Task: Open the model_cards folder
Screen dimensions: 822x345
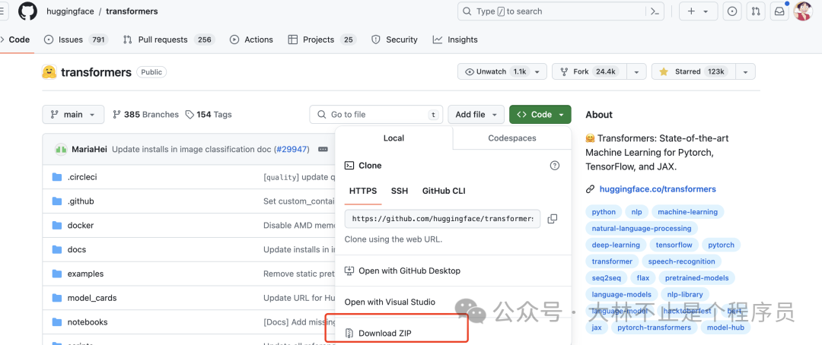Action: coord(92,298)
